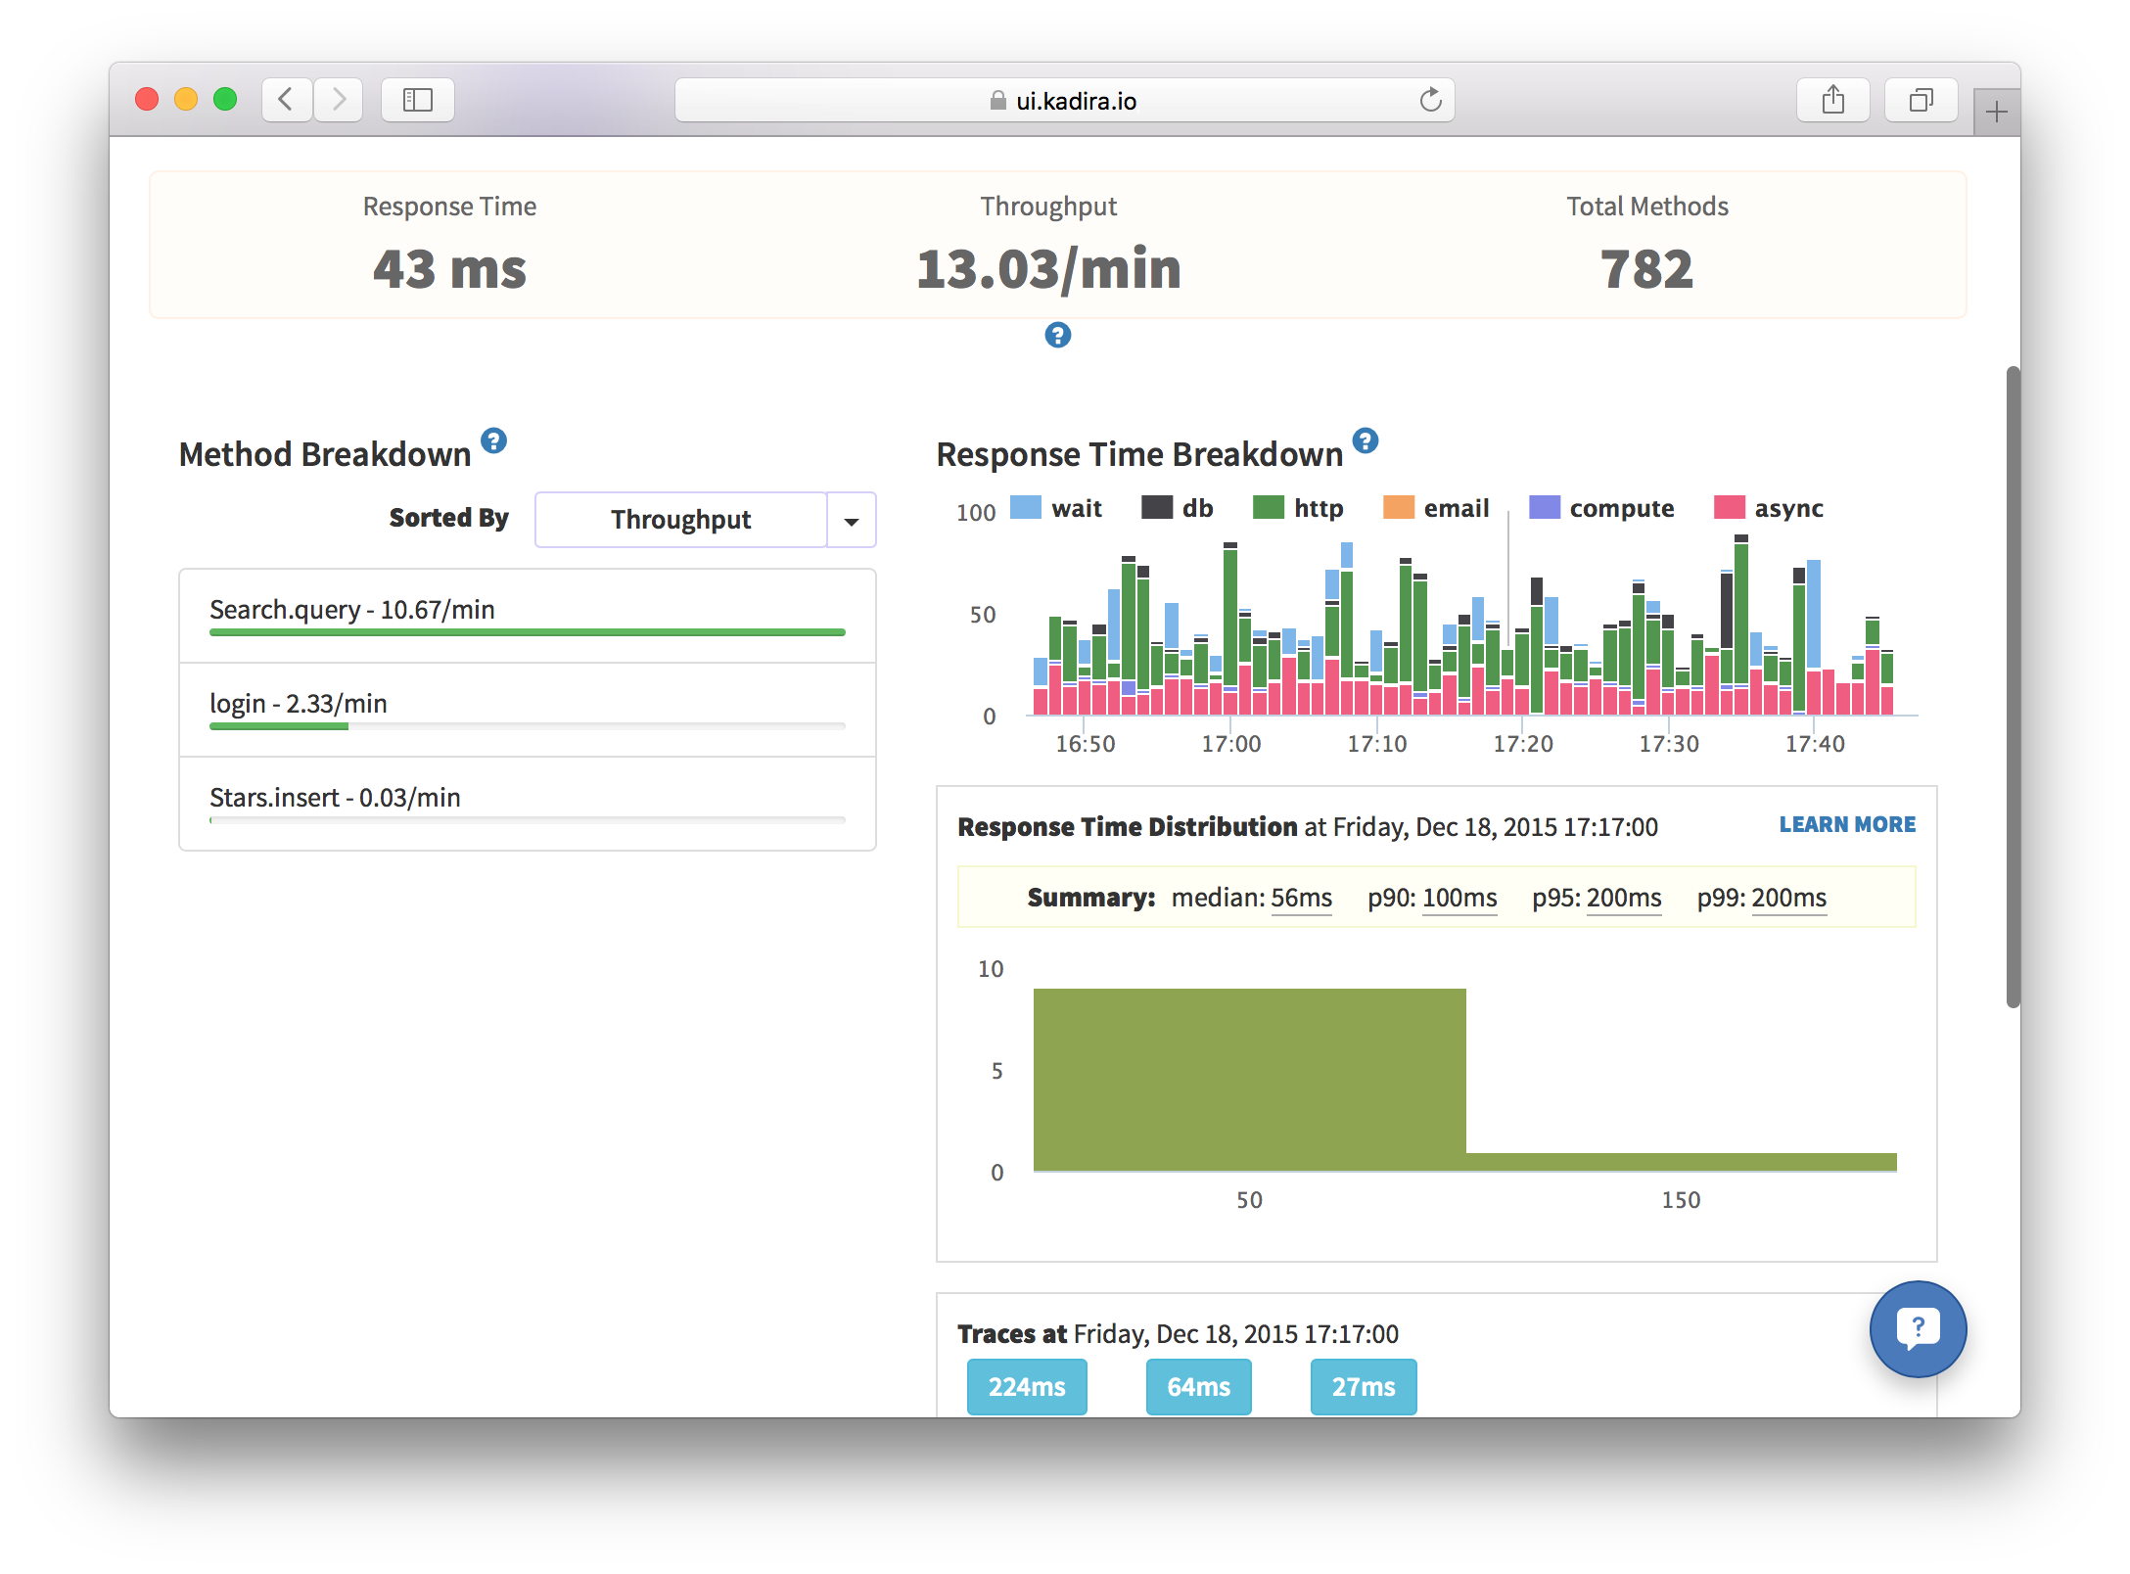Screen dimensions: 2130x1574
Task: Click the LEARN MORE link
Action: (1846, 824)
